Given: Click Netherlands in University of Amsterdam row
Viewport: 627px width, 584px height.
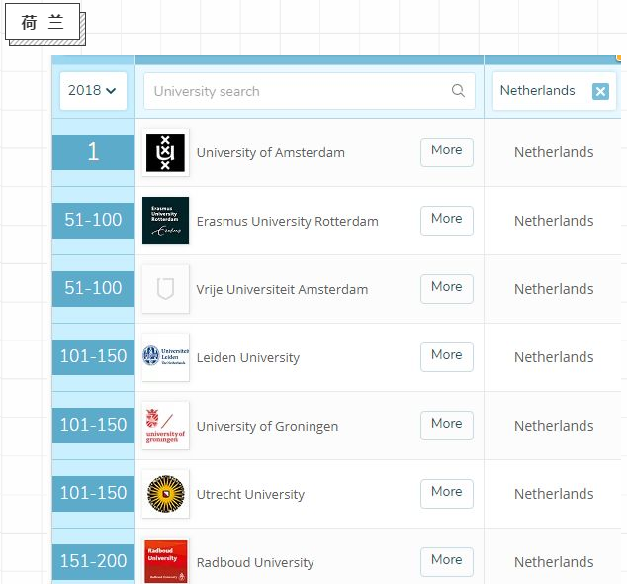Looking at the screenshot, I should [554, 152].
